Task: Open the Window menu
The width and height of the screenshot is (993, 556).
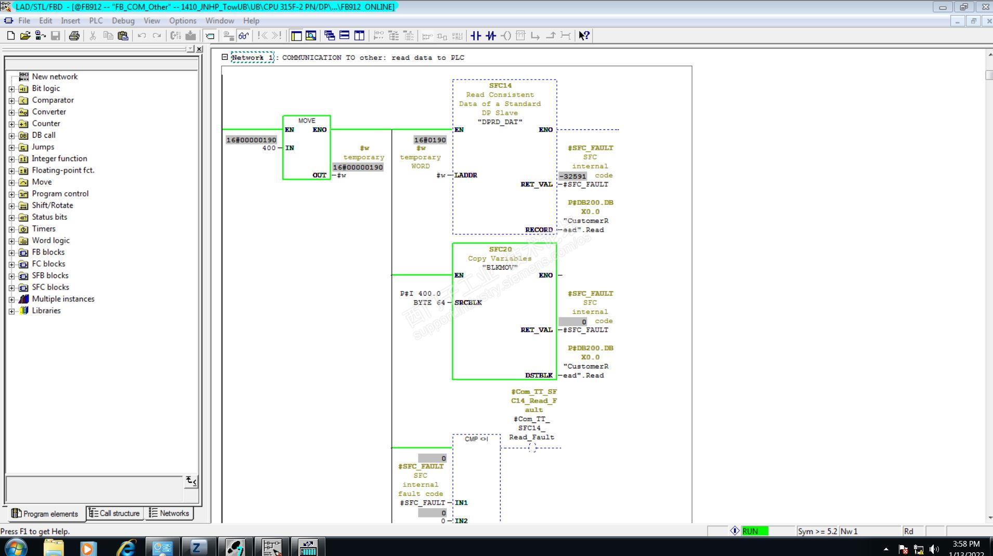Action: tap(219, 21)
